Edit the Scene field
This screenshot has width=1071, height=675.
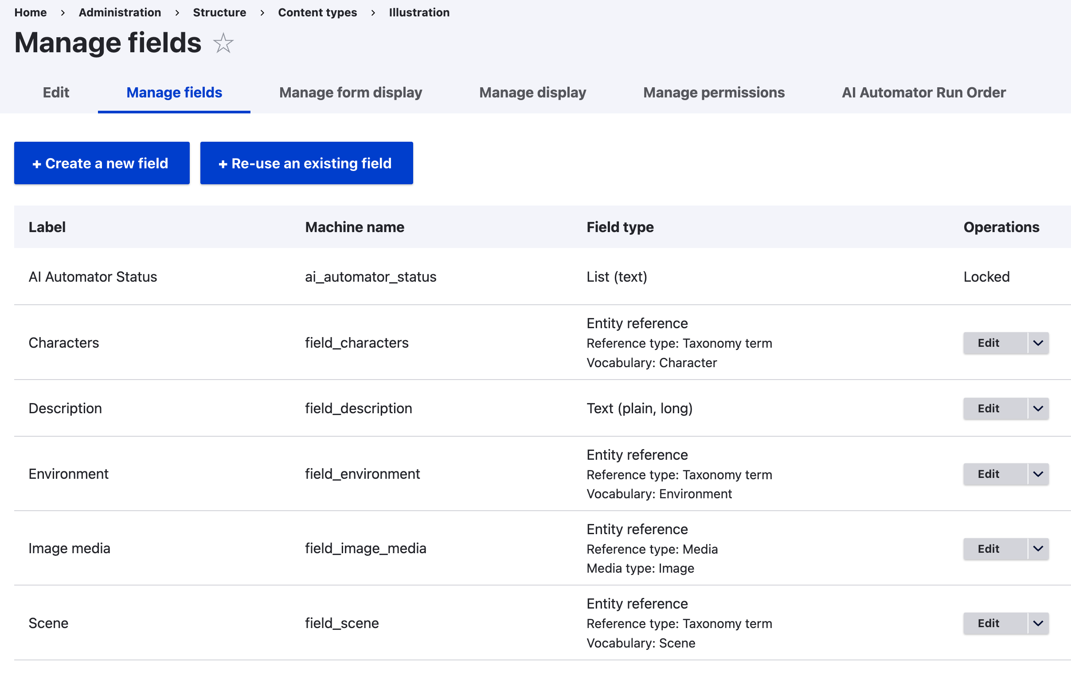[988, 623]
